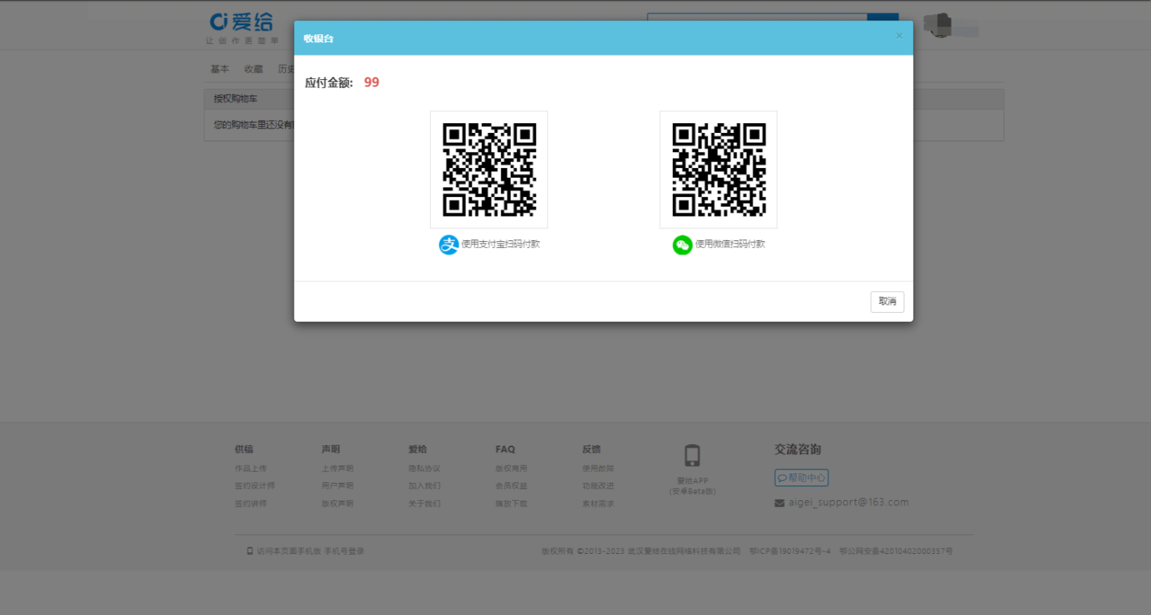Screen dimensions: 1151x615
Task: Click the 反馈 footer column heading
Action: tap(592, 449)
